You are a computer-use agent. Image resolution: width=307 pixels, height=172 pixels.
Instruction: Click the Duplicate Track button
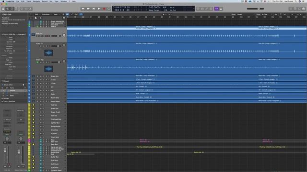35,18
